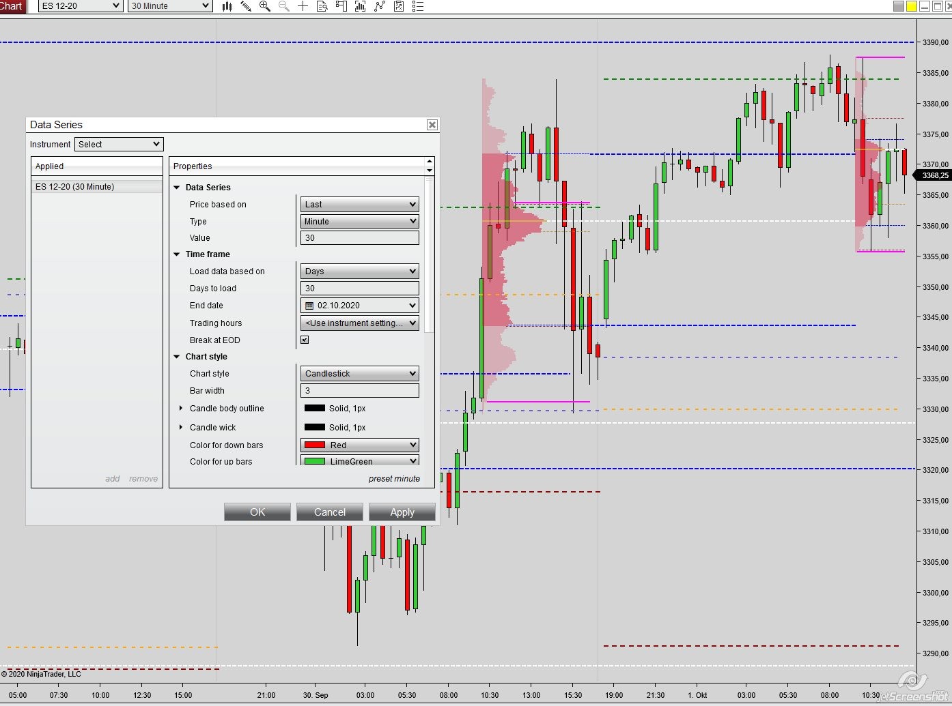Click the Candle body outline black swatch
Image resolution: width=952 pixels, height=706 pixels.
pyautogui.click(x=315, y=409)
